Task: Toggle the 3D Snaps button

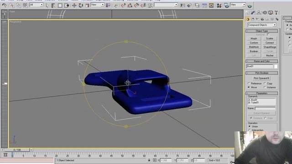Action: (x=123, y=5)
